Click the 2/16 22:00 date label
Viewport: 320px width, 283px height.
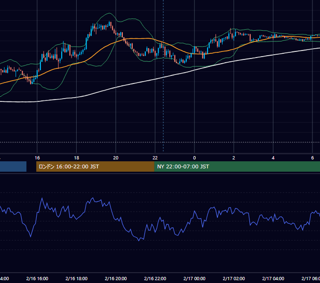[155, 278]
